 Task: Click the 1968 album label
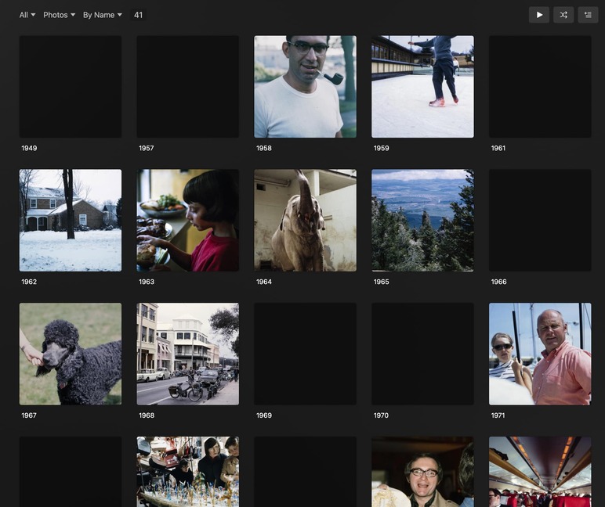coord(147,415)
